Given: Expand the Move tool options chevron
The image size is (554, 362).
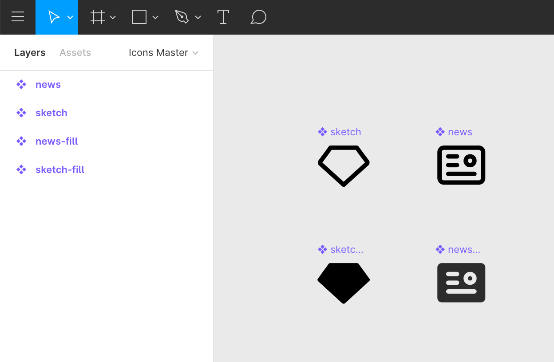Looking at the screenshot, I should [70, 17].
